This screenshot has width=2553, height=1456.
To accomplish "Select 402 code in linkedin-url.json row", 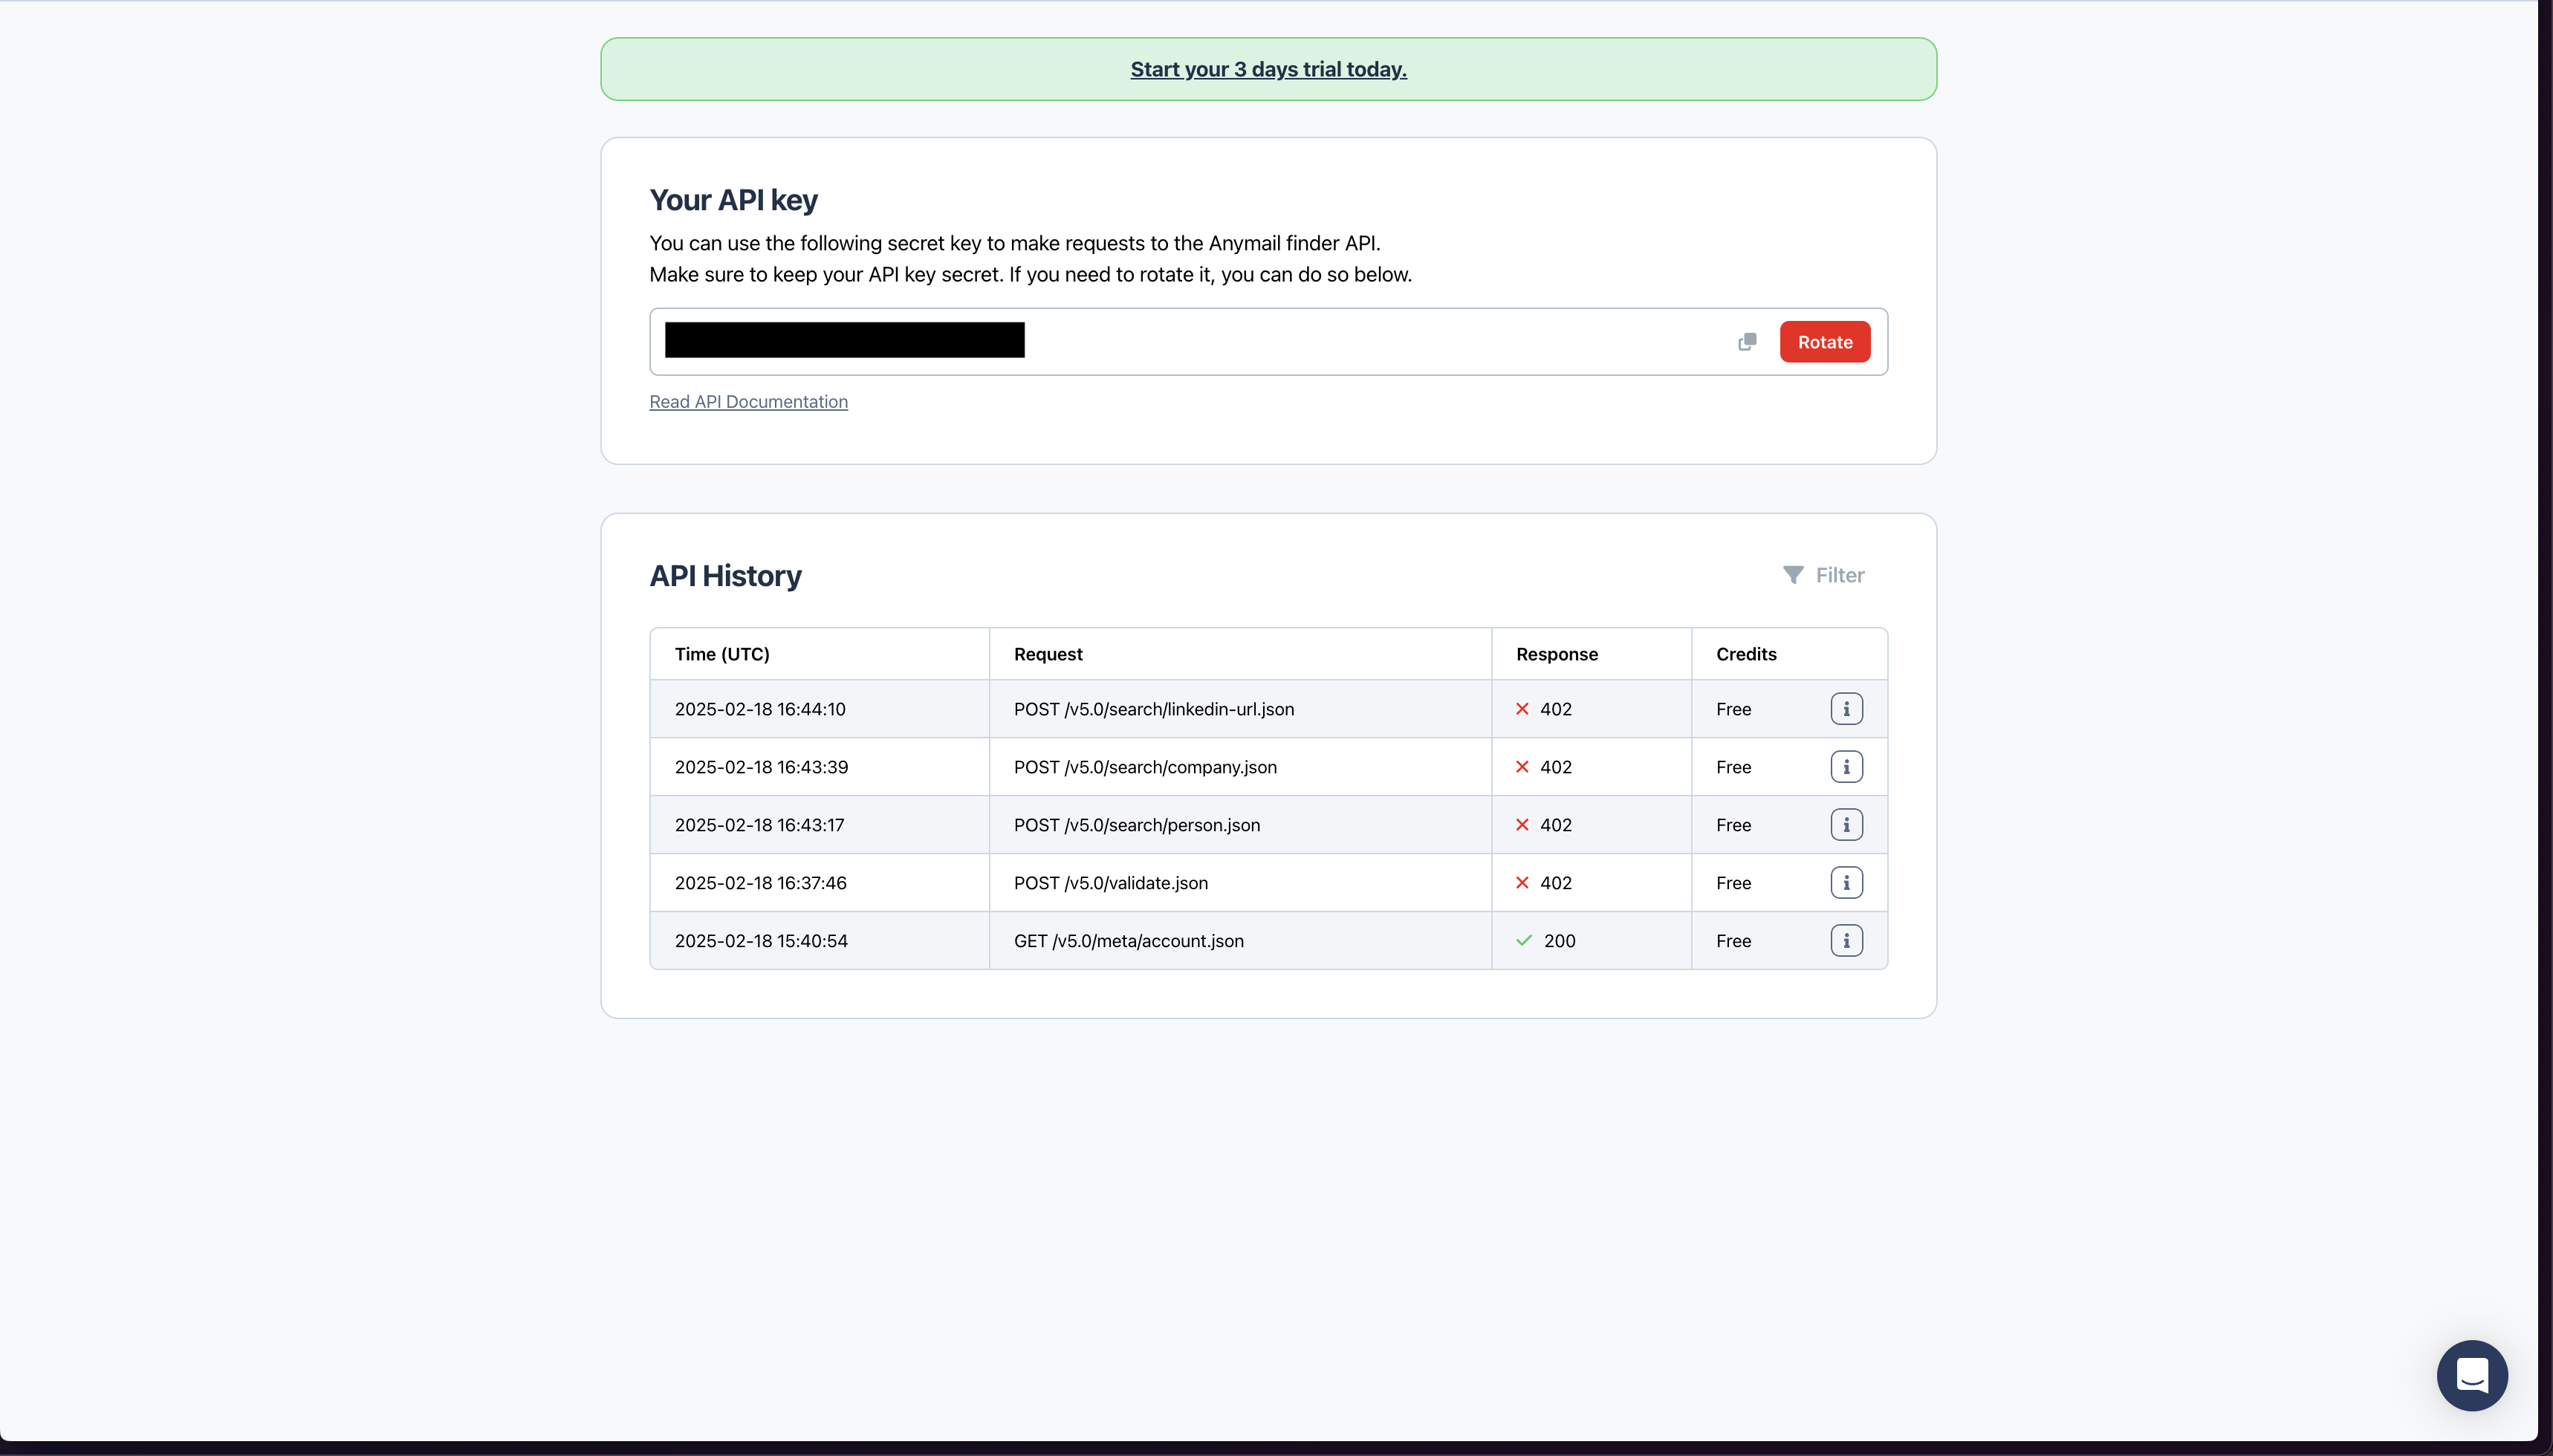I will coord(1556,709).
